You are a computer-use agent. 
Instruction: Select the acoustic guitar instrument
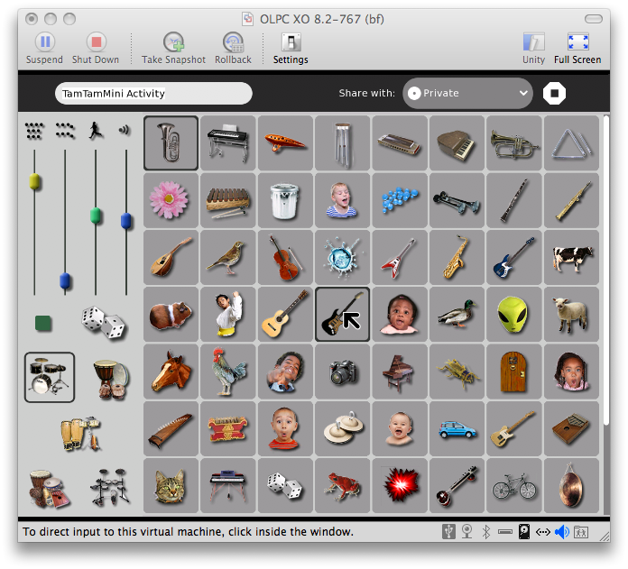pos(285,315)
